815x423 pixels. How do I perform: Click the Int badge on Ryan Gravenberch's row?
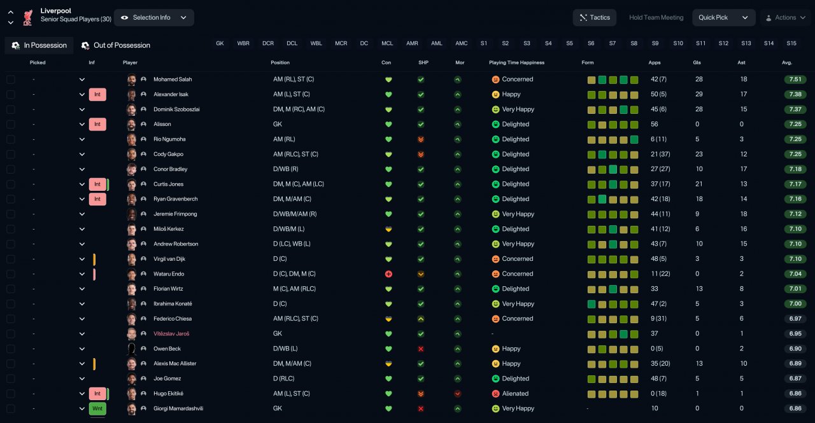tap(97, 199)
